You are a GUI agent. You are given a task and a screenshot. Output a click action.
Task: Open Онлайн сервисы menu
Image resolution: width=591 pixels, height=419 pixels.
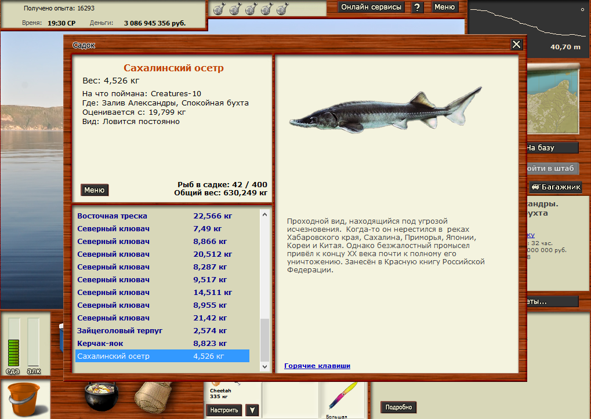pyautogui.click(x=371, y=7)
